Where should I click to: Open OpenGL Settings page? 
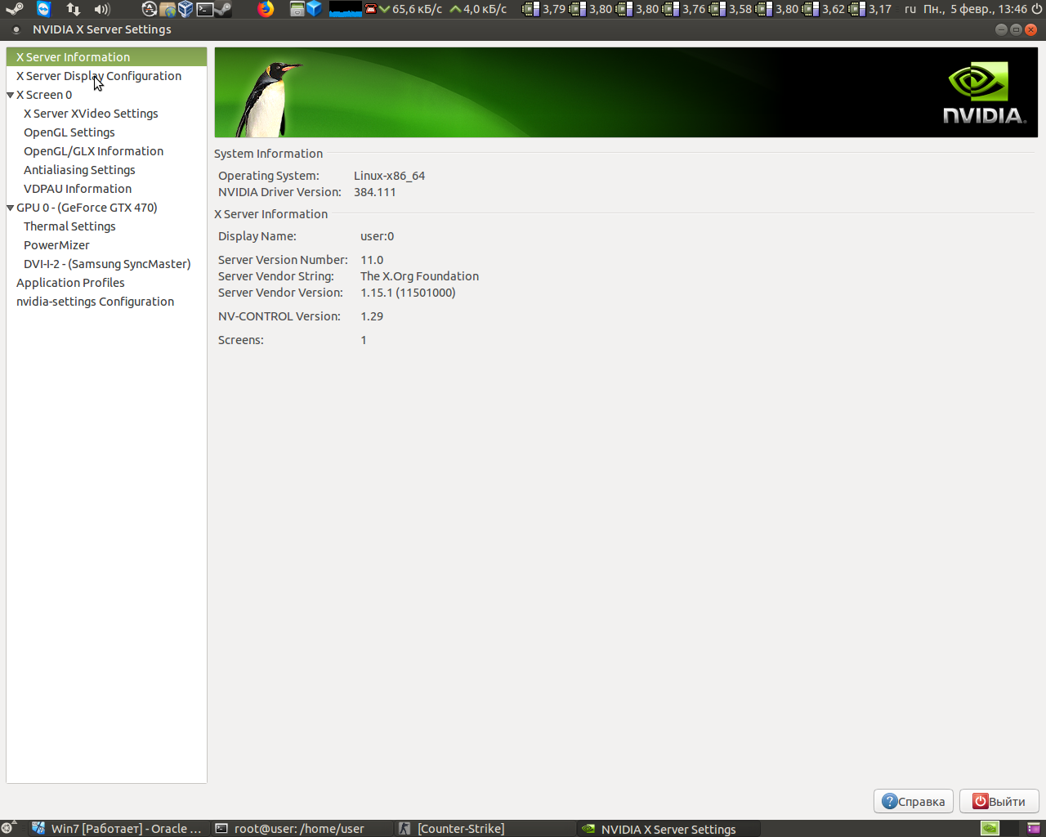pos(69,132)
